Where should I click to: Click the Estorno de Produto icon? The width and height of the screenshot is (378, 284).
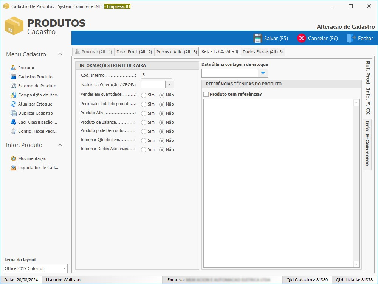14,86
